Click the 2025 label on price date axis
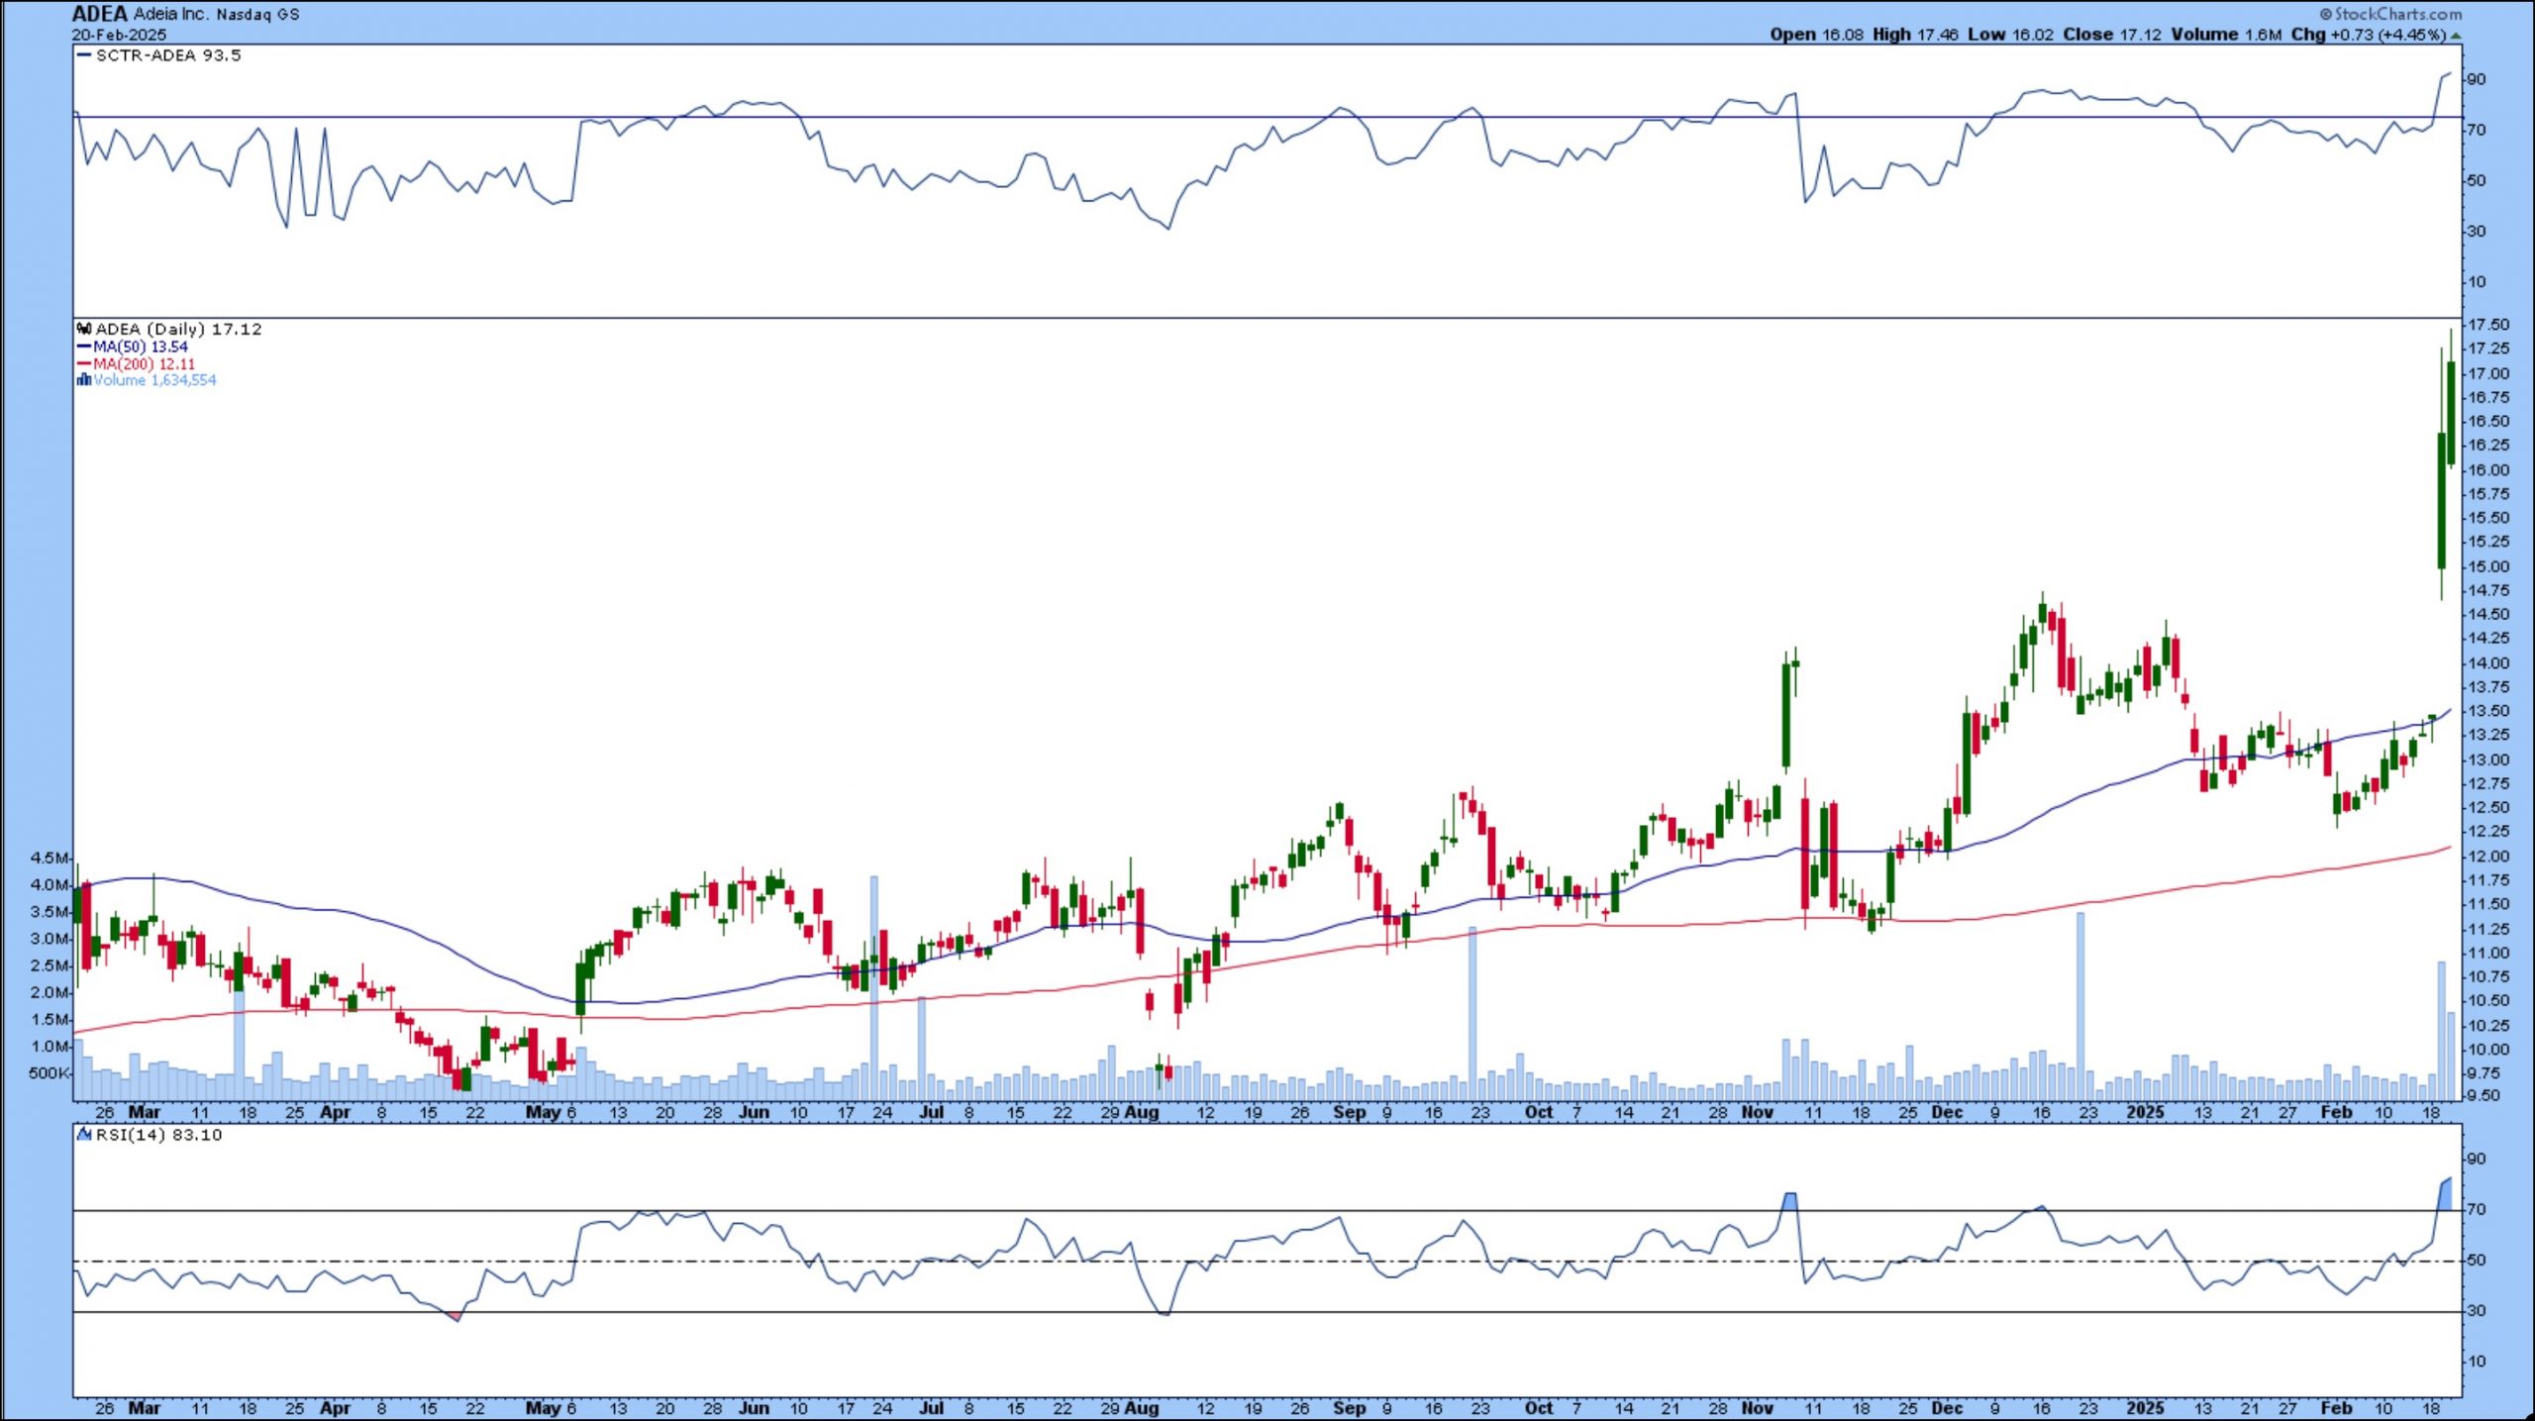Image resolution: width=2535 pixels, height=1421 pixels. [2145, 1112]
